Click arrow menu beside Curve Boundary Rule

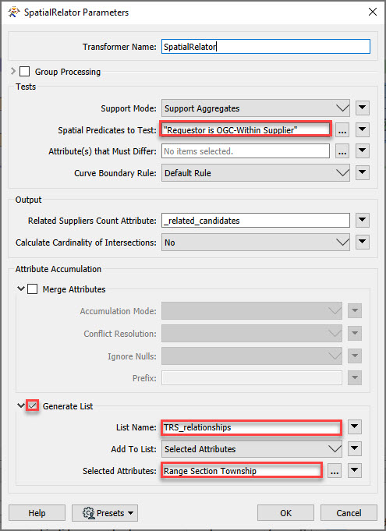click(363, 172)
